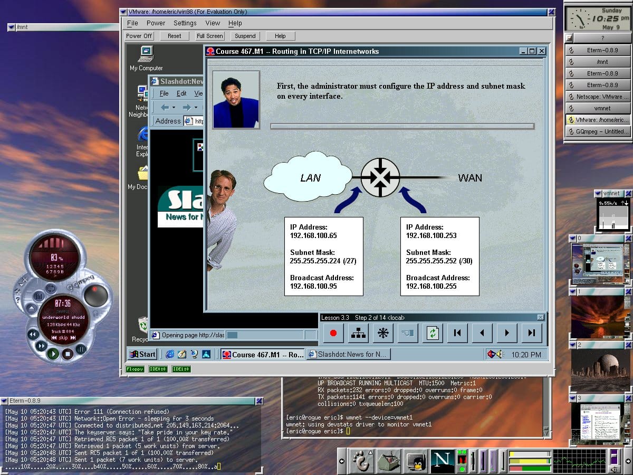The image size is (633, 475).
Task: Click Play in GQmpeg player
Action: pyautogui.click(x=53, y=354)
